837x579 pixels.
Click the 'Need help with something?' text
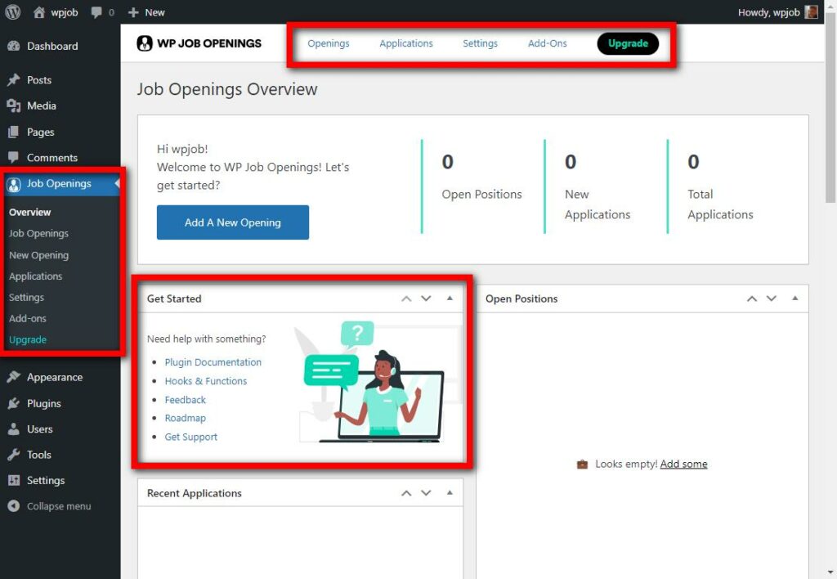pyautogui.click(x=206, y=339)
